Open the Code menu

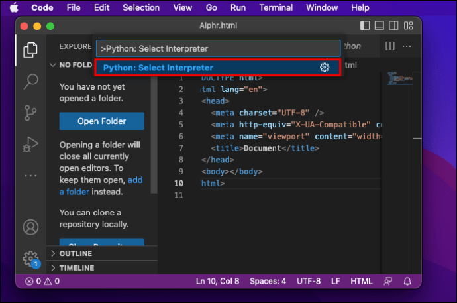point(42,7)
